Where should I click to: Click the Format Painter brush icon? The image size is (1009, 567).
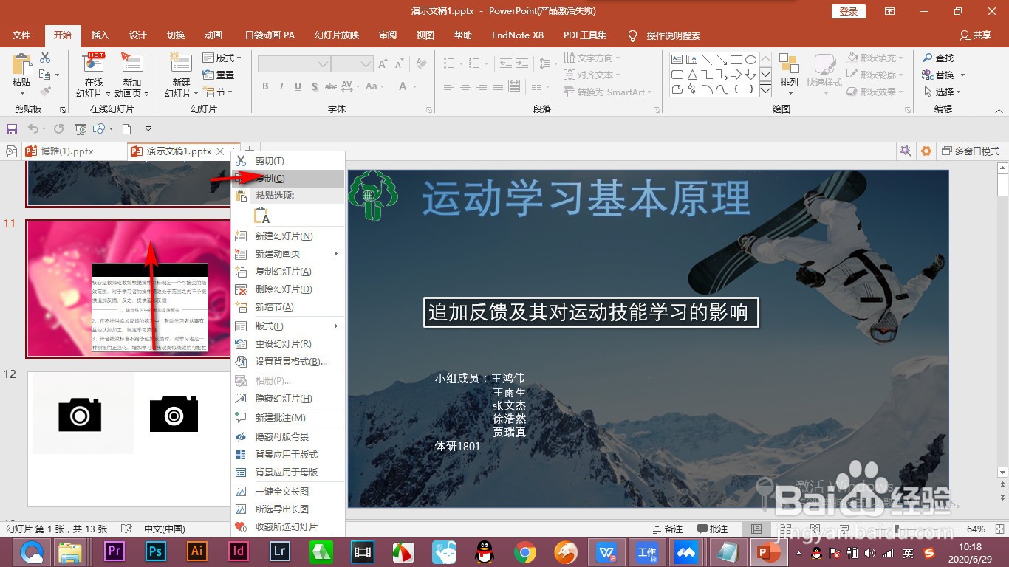coord(45,92)
